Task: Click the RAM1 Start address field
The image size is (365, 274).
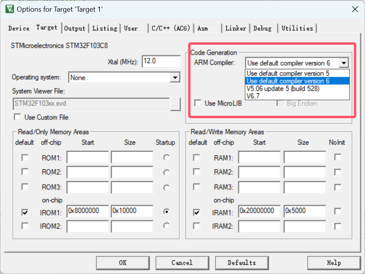Action: pyautogui.click(x=259, y=157)
